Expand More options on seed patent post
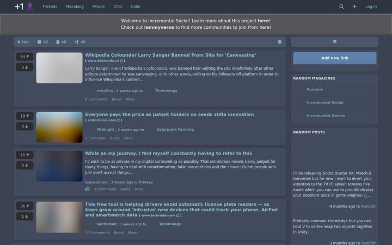Viewport: 392px width, 245px height. click(x=128, y=138)
